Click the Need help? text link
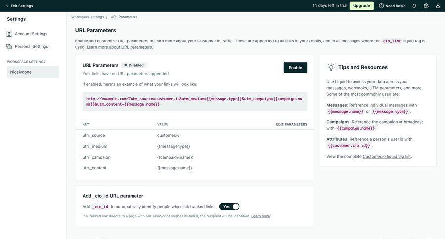 (x=395, y=6)
